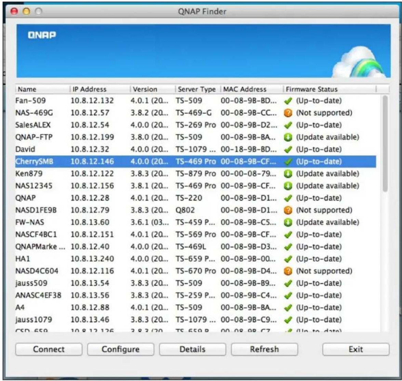Sort list by IP Address column header
Image resolution: width=402 pixels, height=381 pixels.
coord(100,89)
